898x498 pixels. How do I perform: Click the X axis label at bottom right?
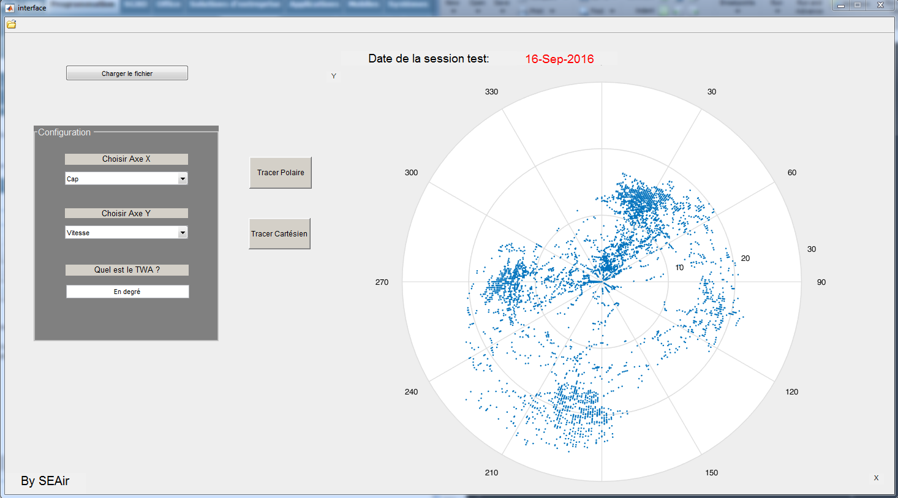(x=876, y=478)
